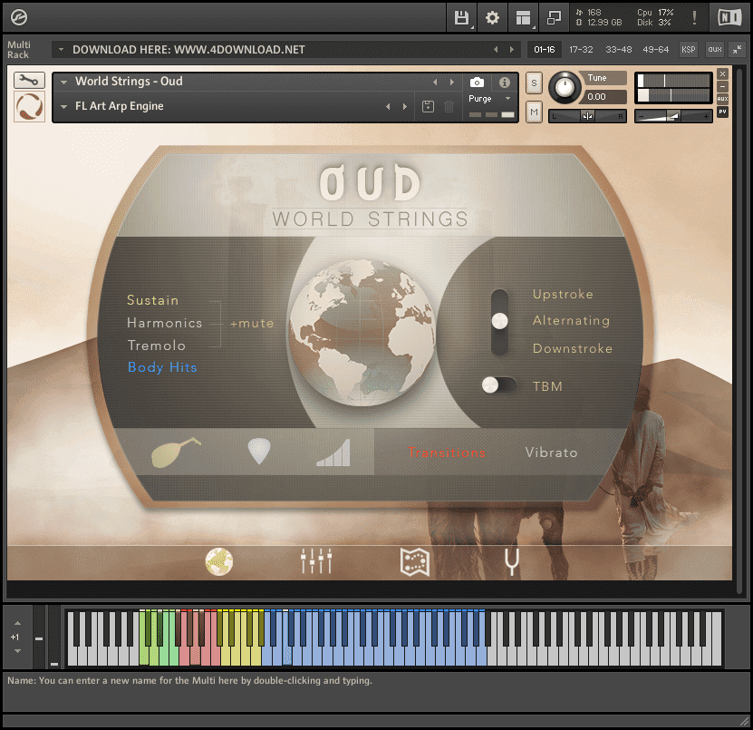The height and width of the screenshot is (730, 753).
Task: Click the Tune value field 0.00
Action: pos(605,97)
